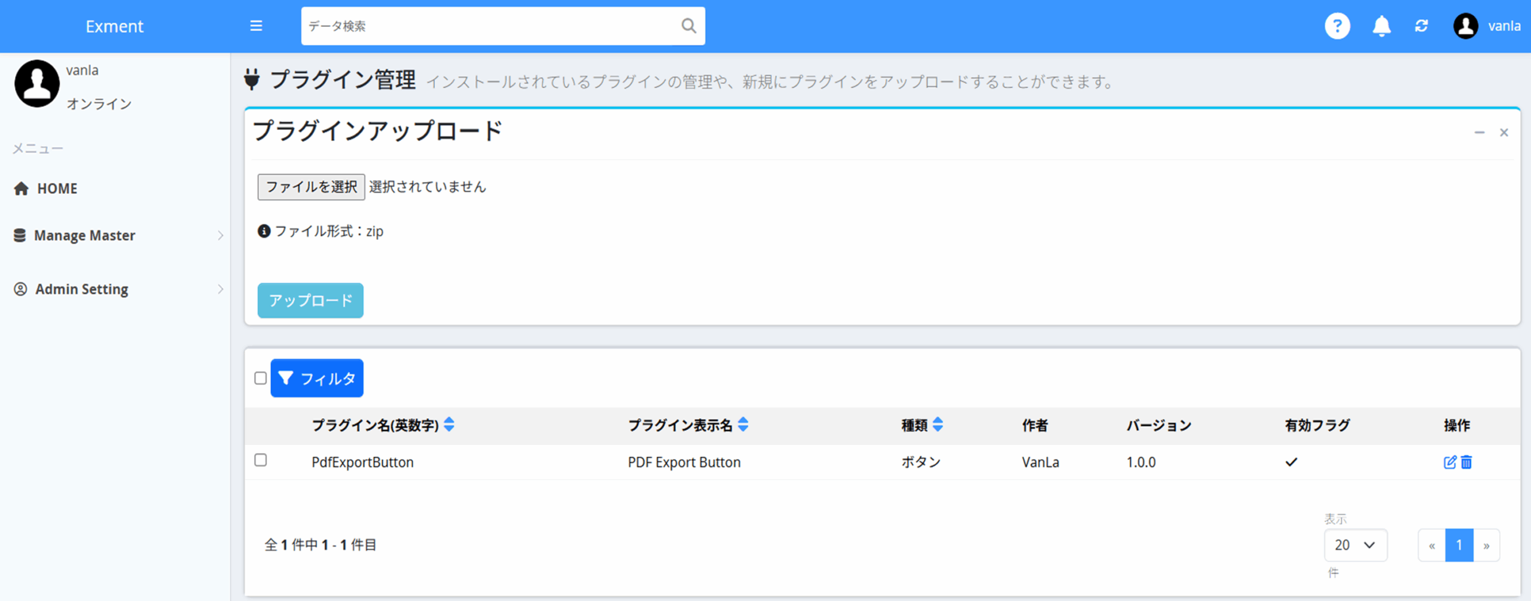Click the PdfExportButton name cell
The width and height of the screenshot is (1531, 601).
[362, 462]
